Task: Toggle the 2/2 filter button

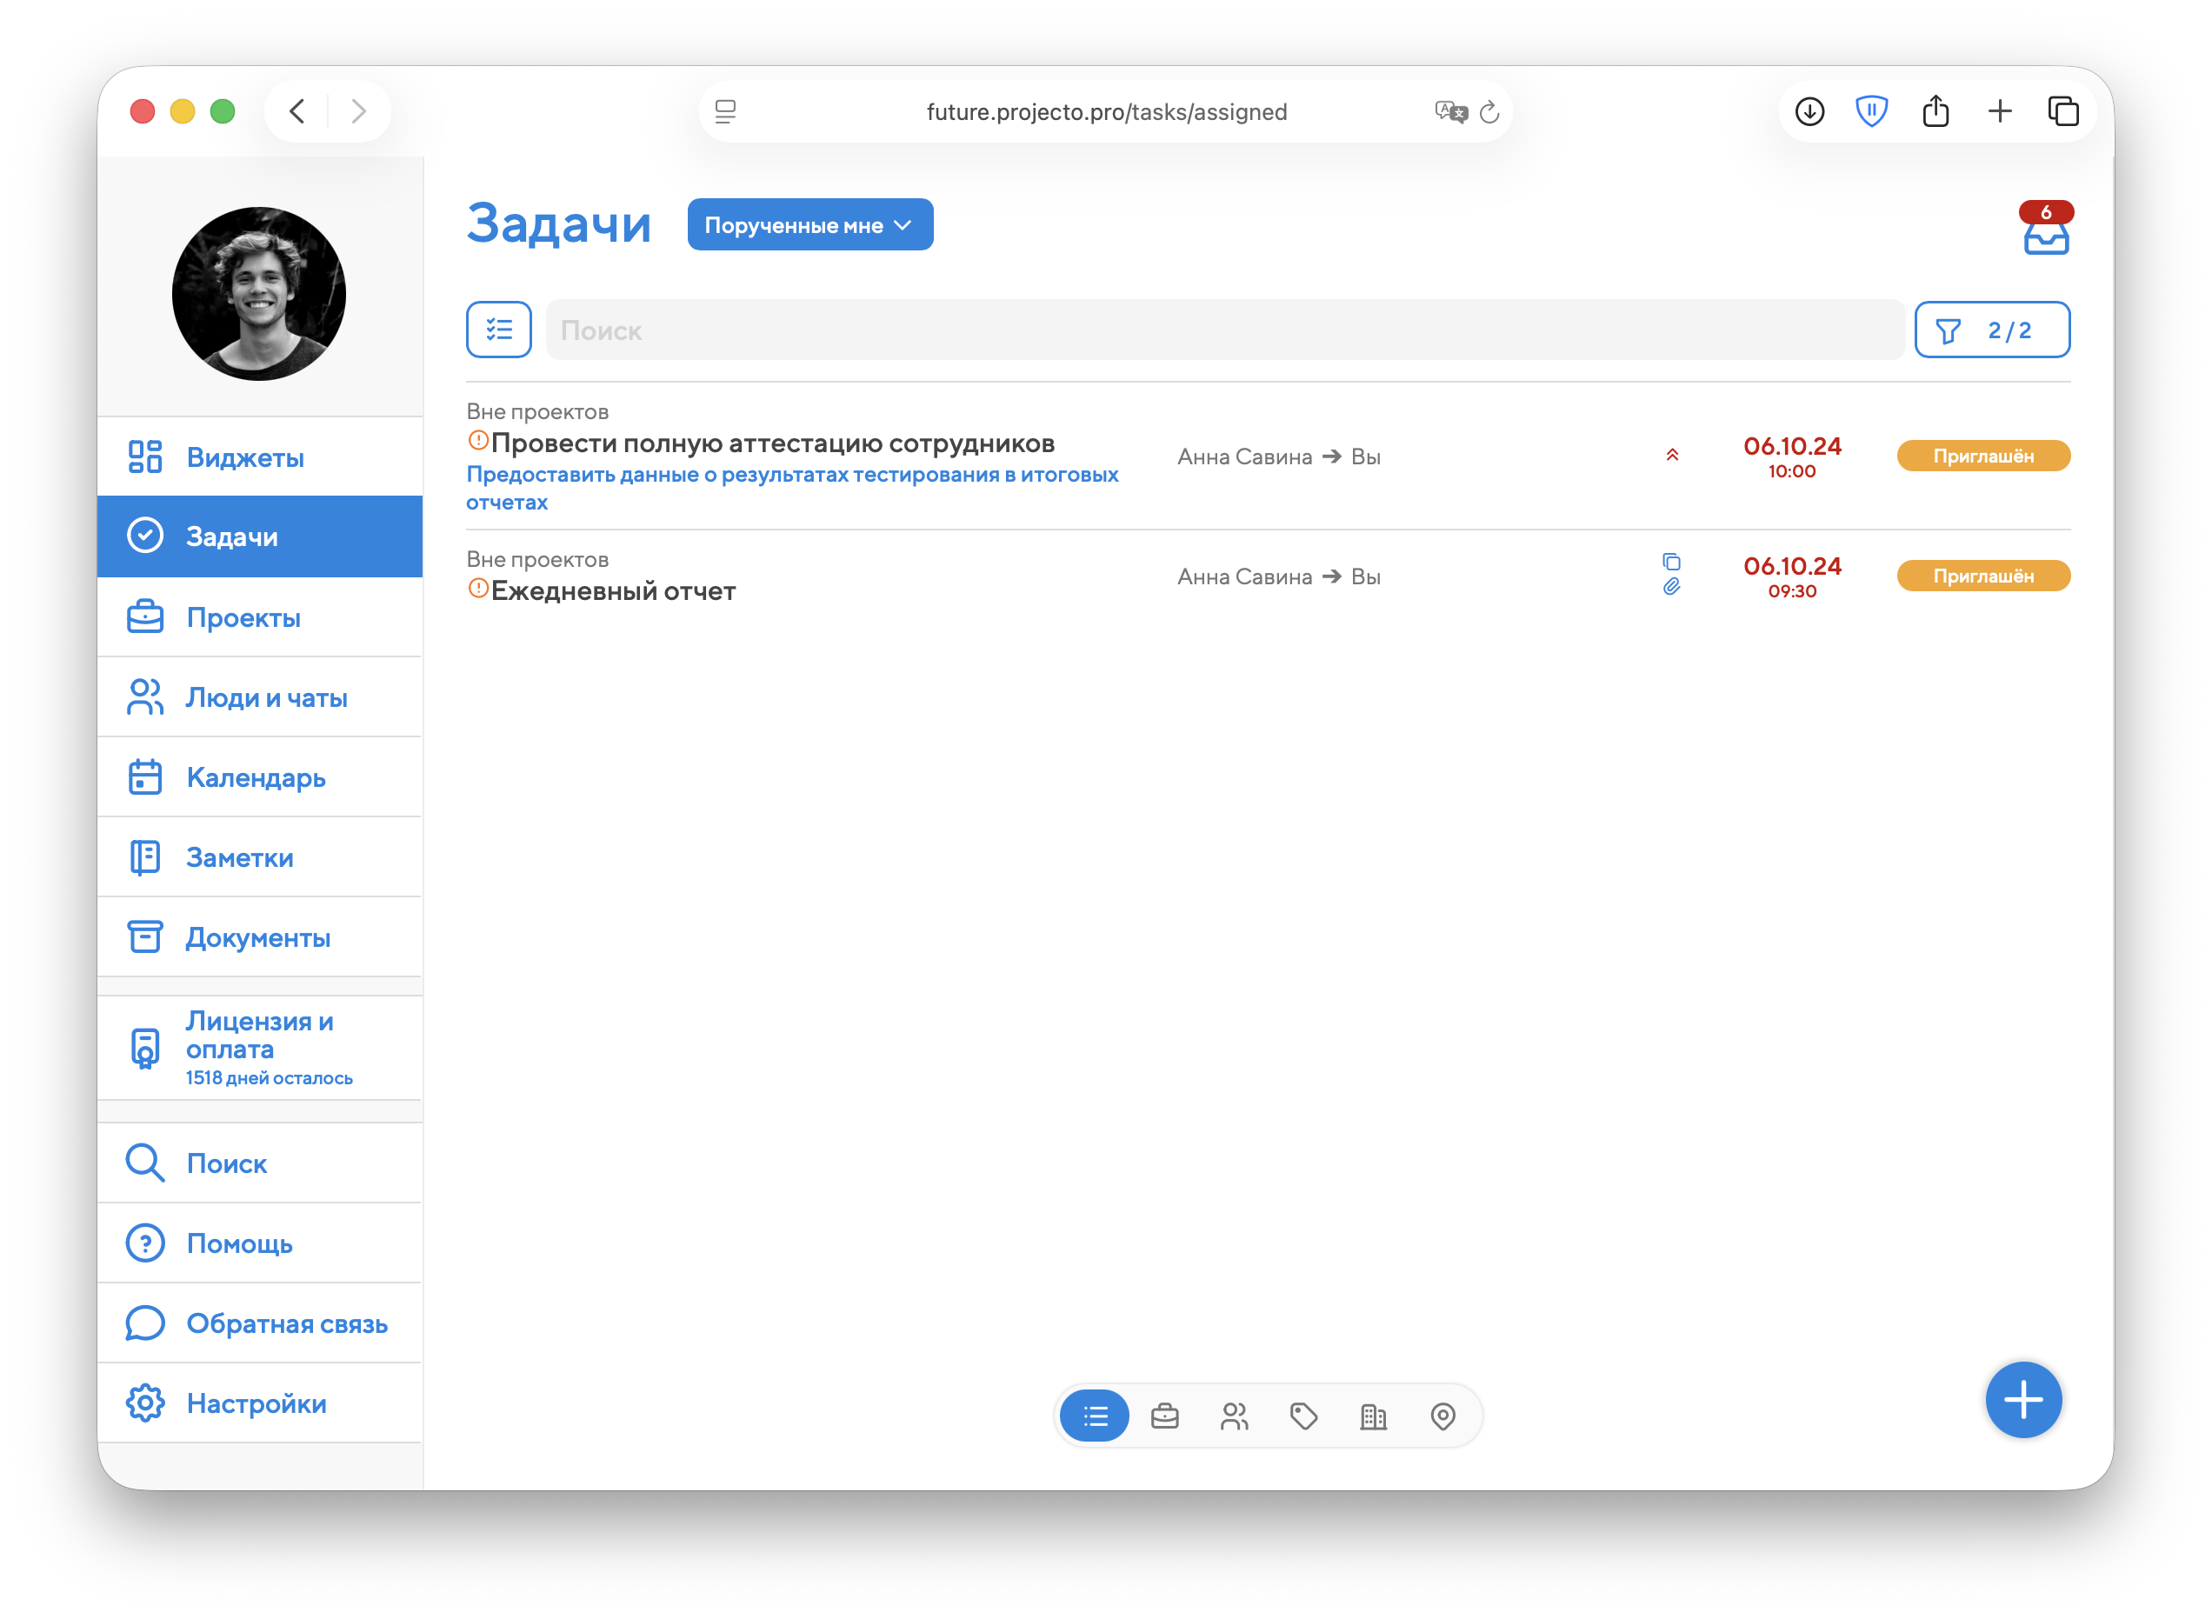Action: click(x=1991, y=330)
